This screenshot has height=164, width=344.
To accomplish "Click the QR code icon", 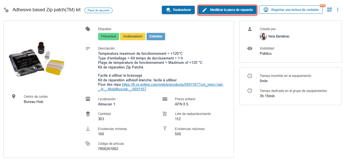I will click(329, 10).
